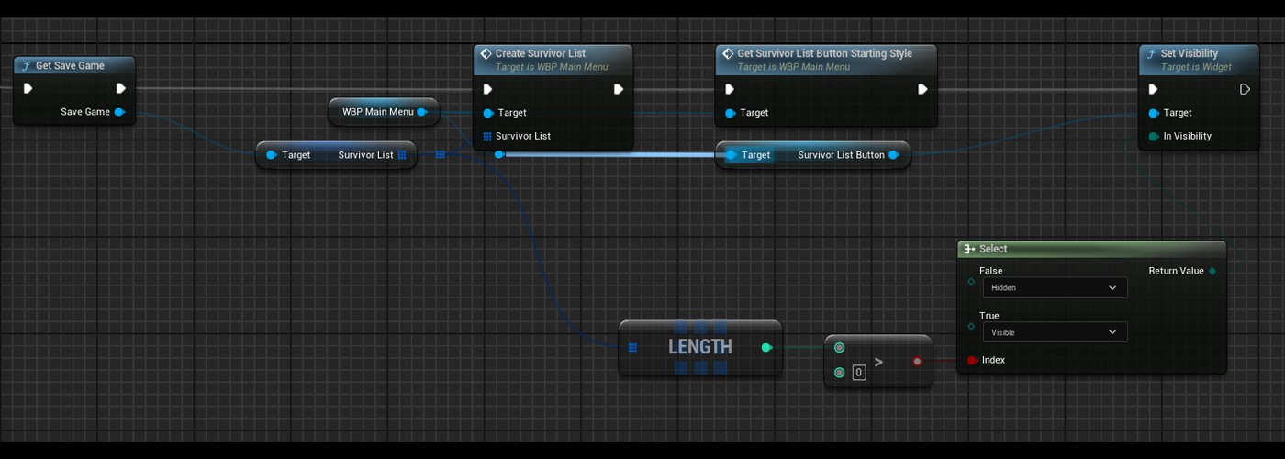Click the Survivor List Button output pin
Image resolution: width=1285 pixels, height=459 pixels.
pyautogui.click(x=893, y=155)
